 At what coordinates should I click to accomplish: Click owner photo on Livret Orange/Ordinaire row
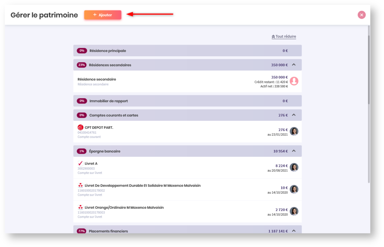(294, 211)
